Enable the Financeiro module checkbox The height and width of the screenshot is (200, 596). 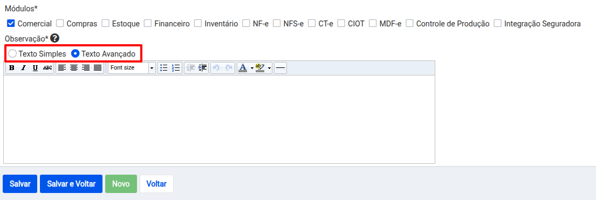point(148,24)
